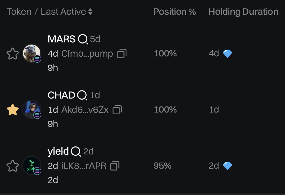
Task: Copy the Akd6...v6Zx address
Action: tap(117, 110)
